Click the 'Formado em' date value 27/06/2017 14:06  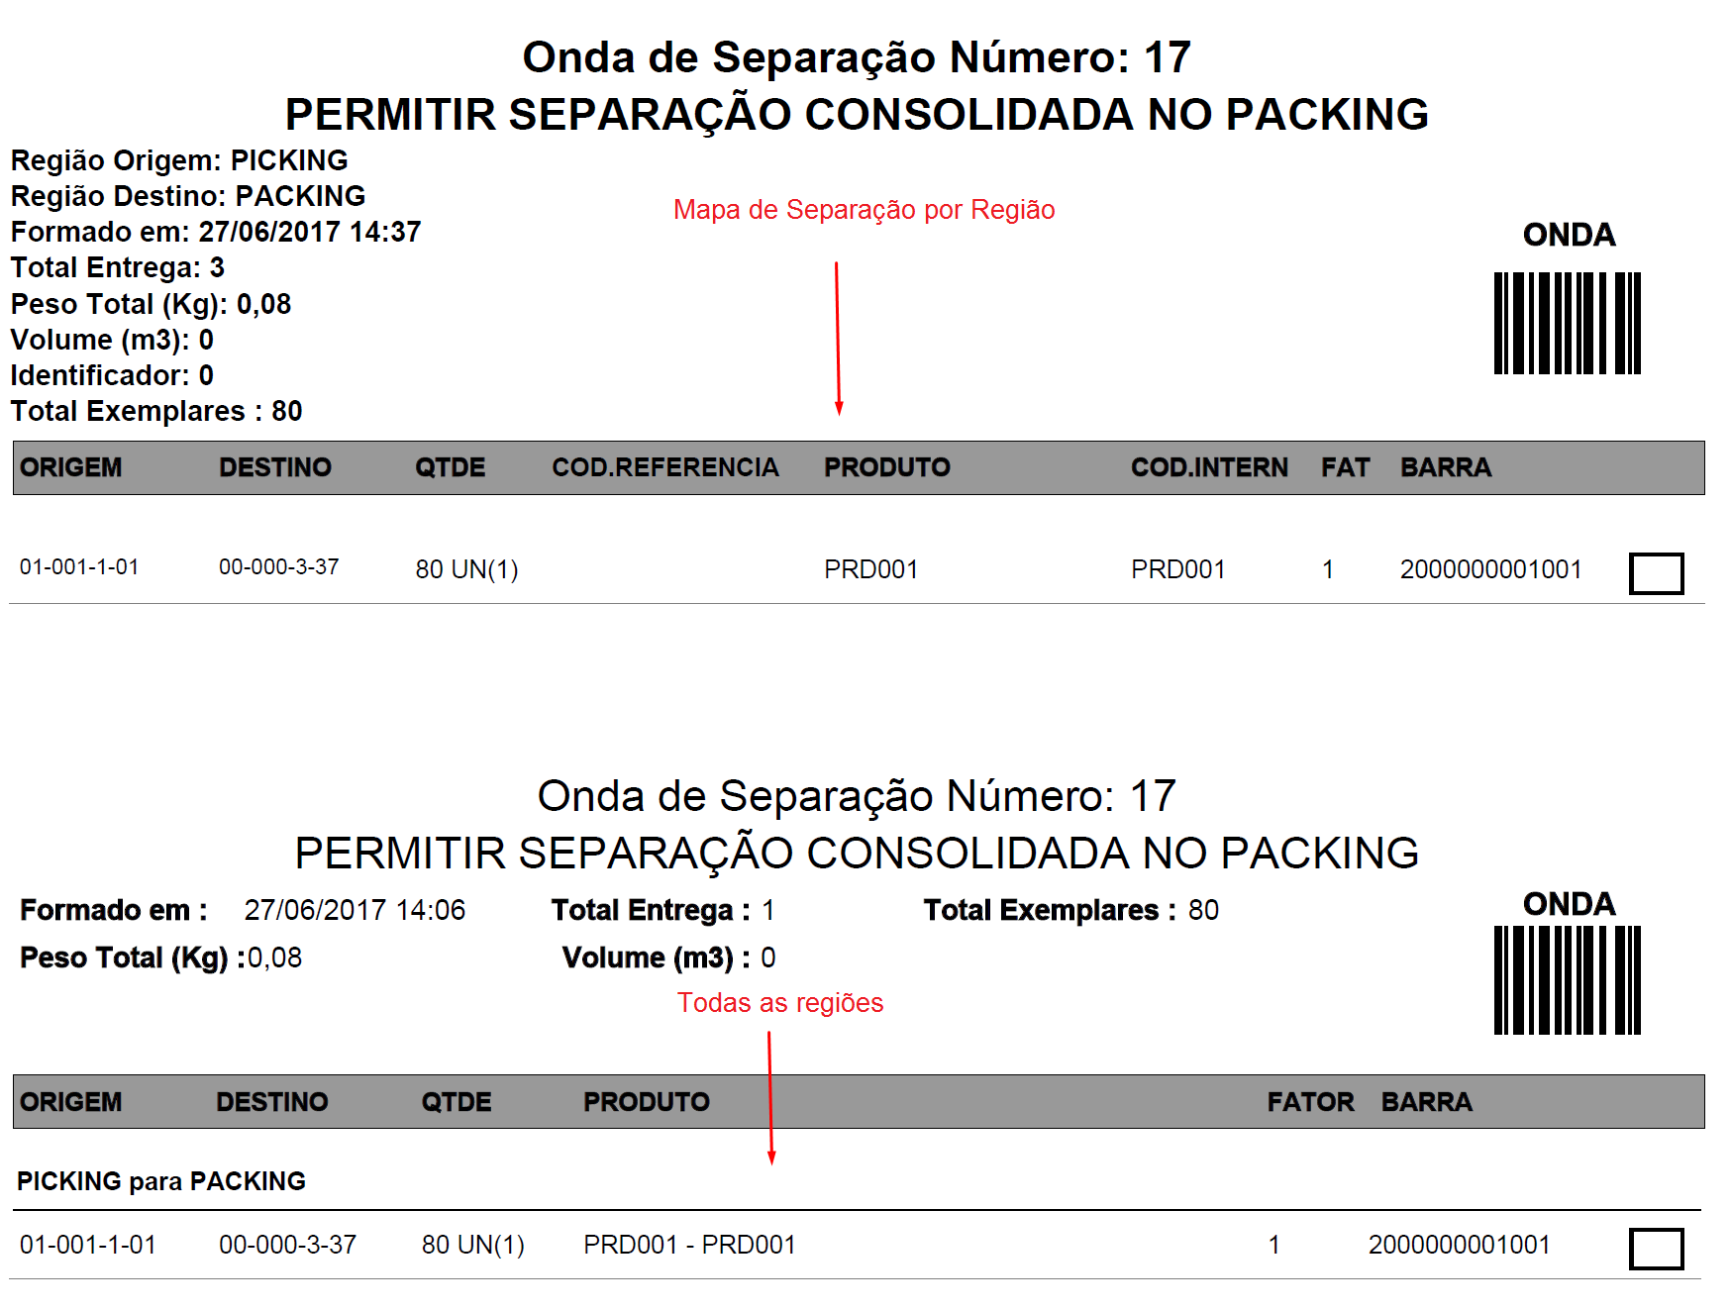click(355, 910)
